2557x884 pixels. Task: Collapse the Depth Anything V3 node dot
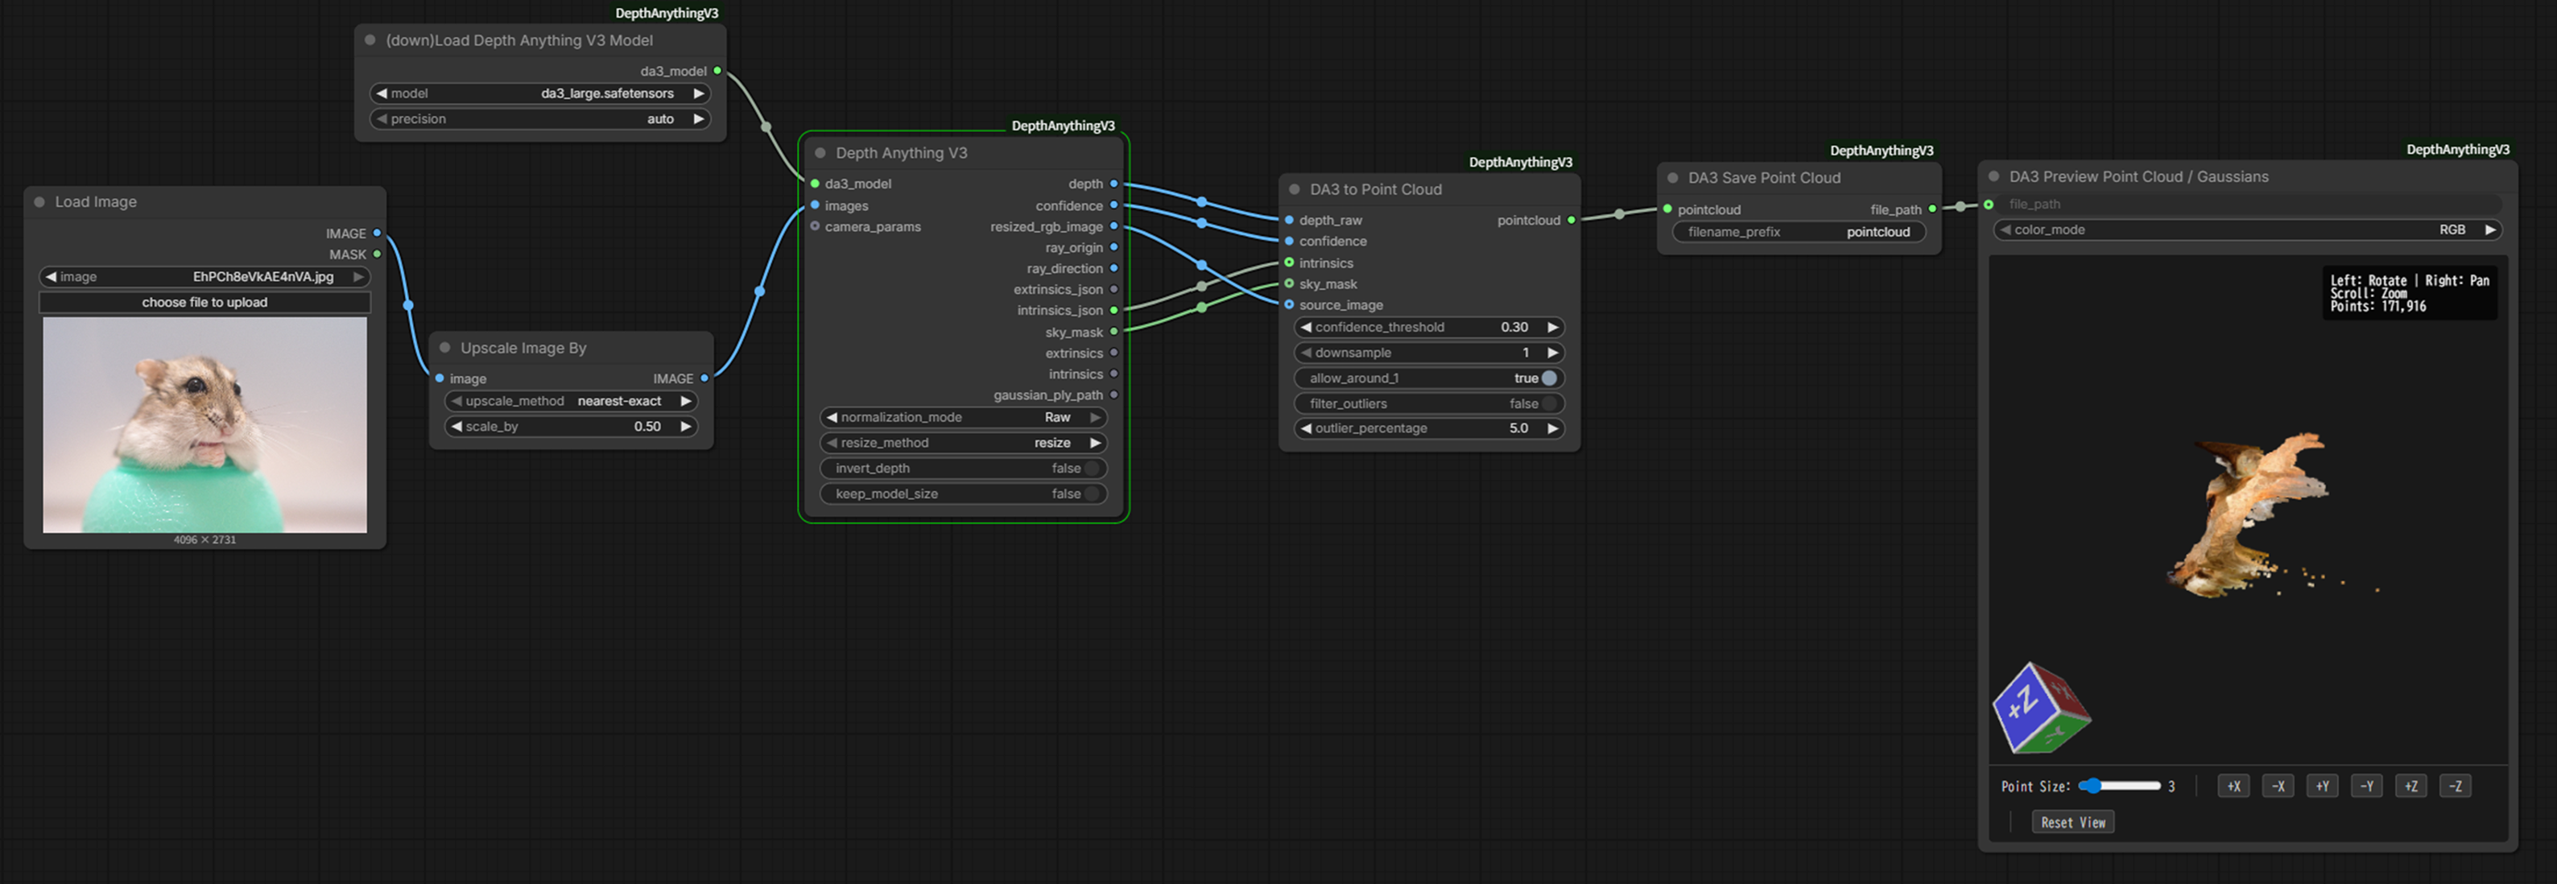click(x=820, y=153)
